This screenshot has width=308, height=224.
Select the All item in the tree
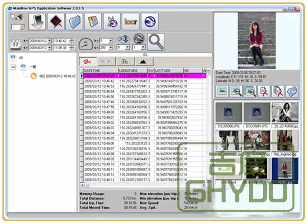click(21, 58)
